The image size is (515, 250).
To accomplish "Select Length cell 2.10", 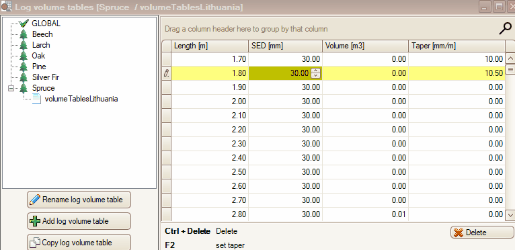I will [x=210, y=116].
